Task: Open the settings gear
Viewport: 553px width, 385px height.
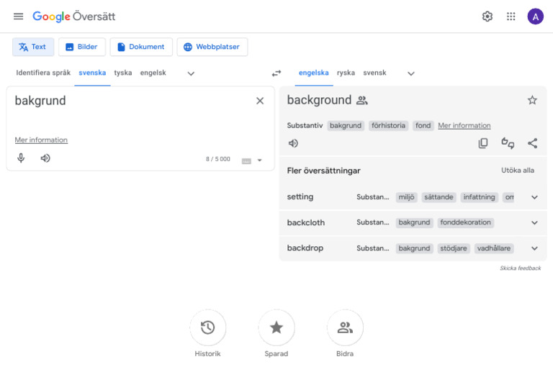Action: pyautogui.click(x=487, y=17)
